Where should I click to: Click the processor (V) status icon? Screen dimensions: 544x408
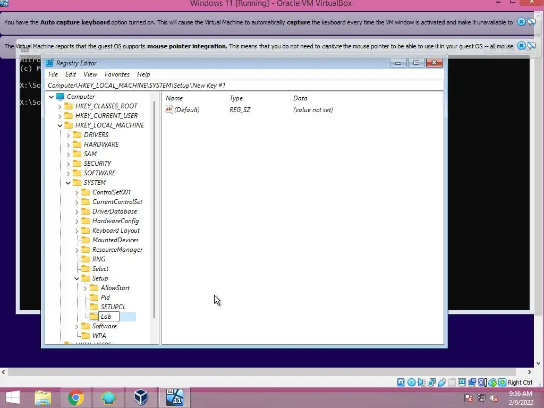click(482, 382)
